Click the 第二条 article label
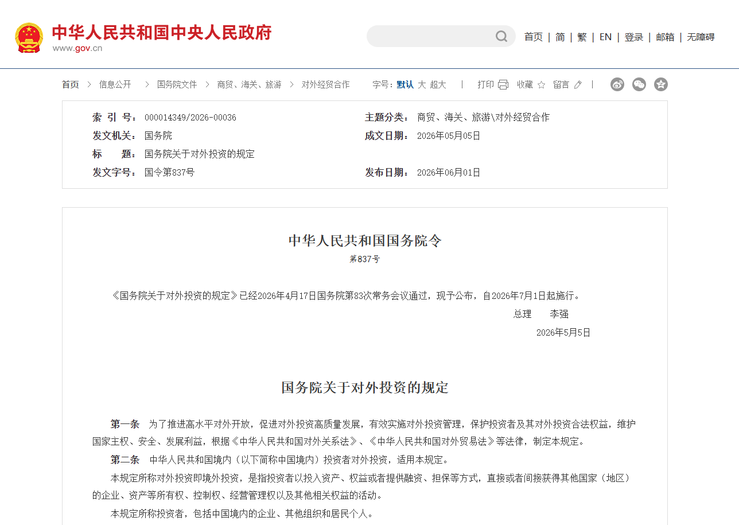 point(125,460)
